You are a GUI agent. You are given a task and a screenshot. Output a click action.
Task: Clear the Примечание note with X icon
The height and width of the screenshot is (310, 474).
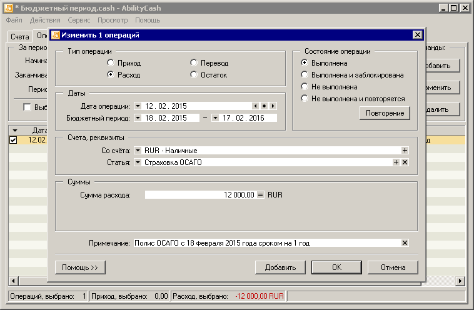point(405,243)
